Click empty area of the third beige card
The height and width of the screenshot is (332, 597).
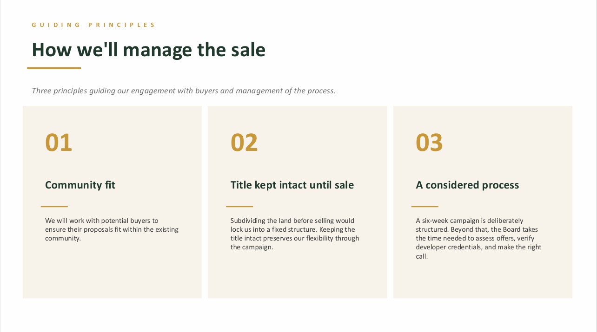[x=483, y=280]
